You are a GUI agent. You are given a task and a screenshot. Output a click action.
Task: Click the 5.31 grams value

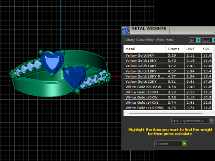[172, 82]
